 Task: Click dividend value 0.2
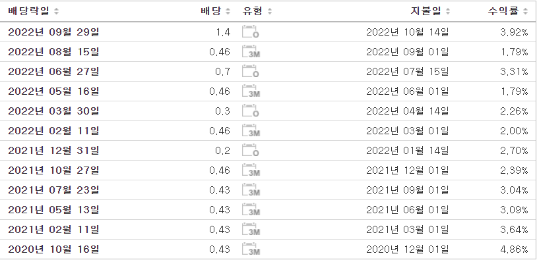pos(223,151)
